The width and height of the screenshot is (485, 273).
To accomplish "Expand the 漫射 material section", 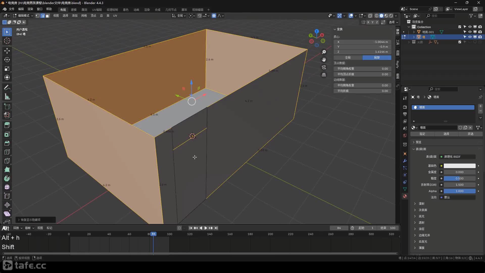I will [421, 203].
